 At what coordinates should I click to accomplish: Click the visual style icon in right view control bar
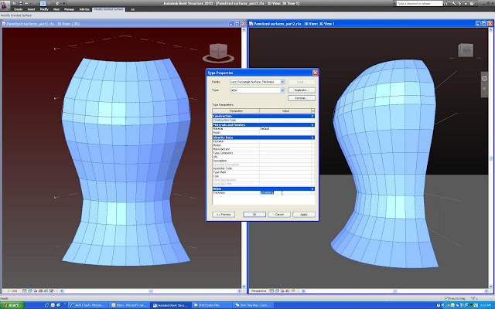click(x=277, y=290)
